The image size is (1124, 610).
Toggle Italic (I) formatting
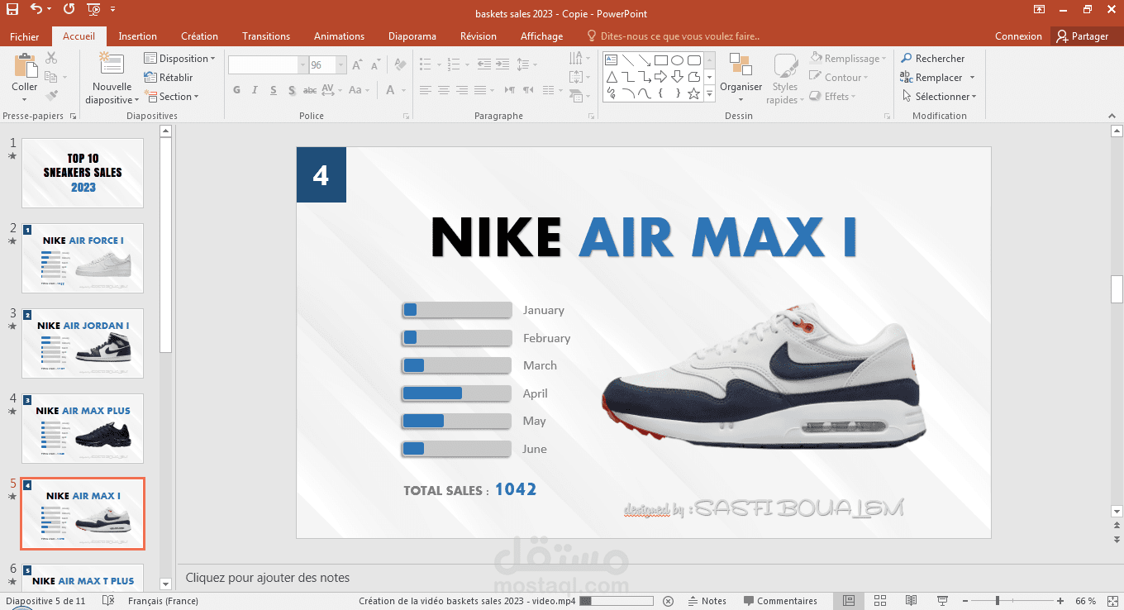[x=255, y=90]
